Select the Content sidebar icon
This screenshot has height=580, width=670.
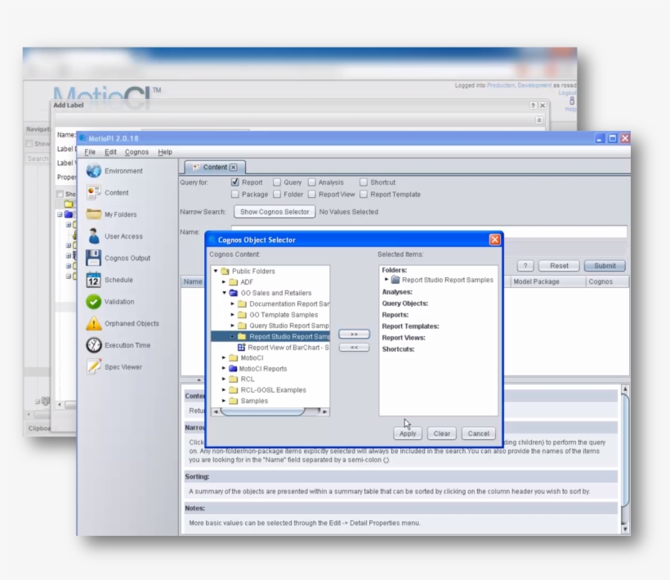point(94,192)
